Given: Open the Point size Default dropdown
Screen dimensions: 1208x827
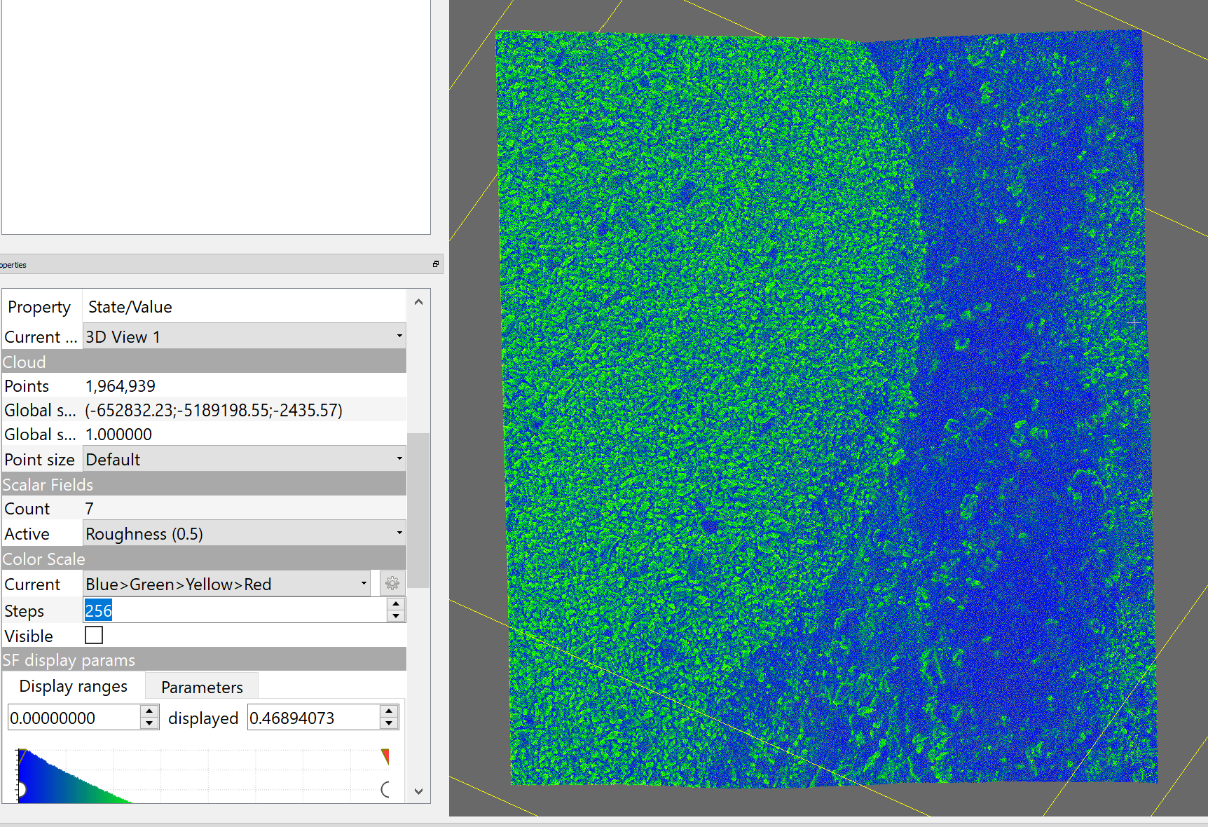Looking at the screenshot, I should 244,459.
